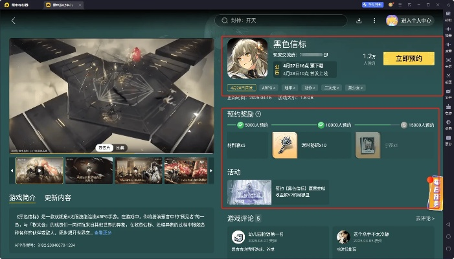Open the ARPG tag chevron
454x259 pixels.
[268, 87]
